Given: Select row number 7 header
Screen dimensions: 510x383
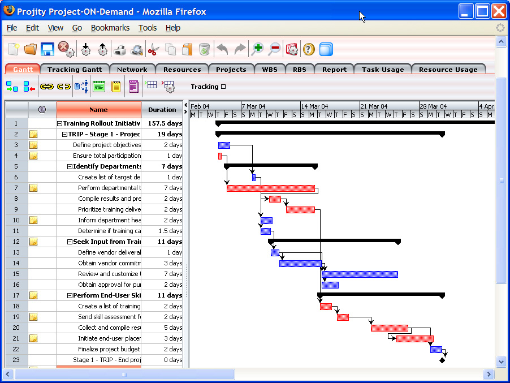Looking at the screenshot, I should click(x=16, y=188).
